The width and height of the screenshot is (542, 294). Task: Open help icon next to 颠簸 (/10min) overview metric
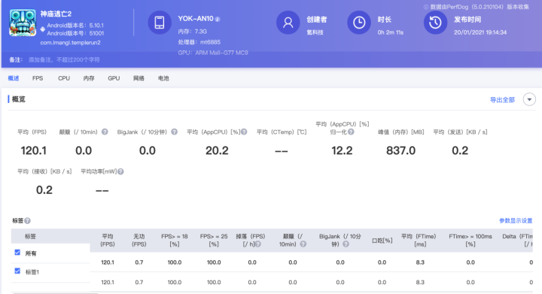[105, 132]
